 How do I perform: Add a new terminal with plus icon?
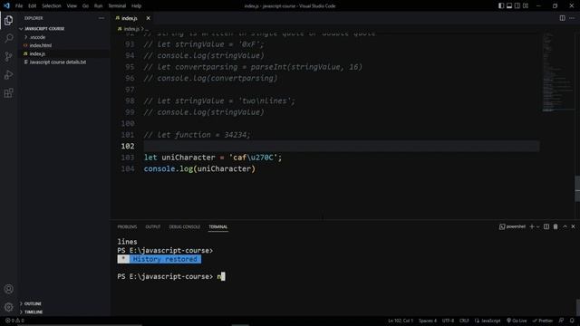pyautogui.click(x=532, y=226)
